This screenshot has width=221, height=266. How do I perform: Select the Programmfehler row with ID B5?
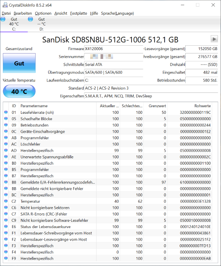pyautogui.click(x=108, y=169)
